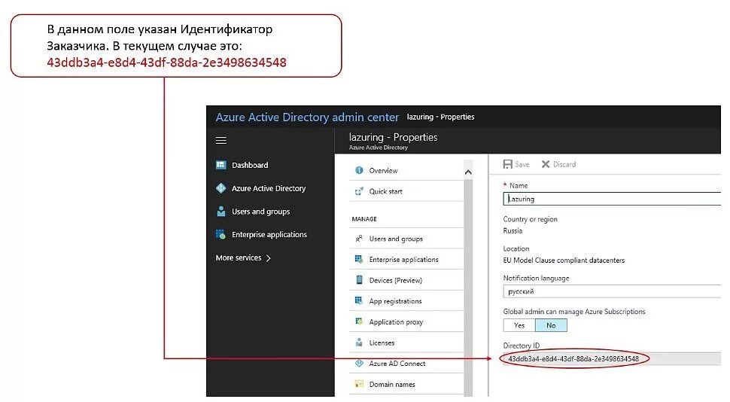
Task: Open Enterprise applications in left sidebar
Action: pyautogui.click(x=269, y=234)
